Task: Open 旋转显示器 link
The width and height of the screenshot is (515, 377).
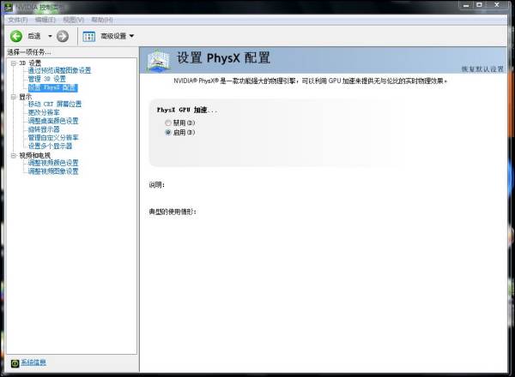Action: click(44, 129)
